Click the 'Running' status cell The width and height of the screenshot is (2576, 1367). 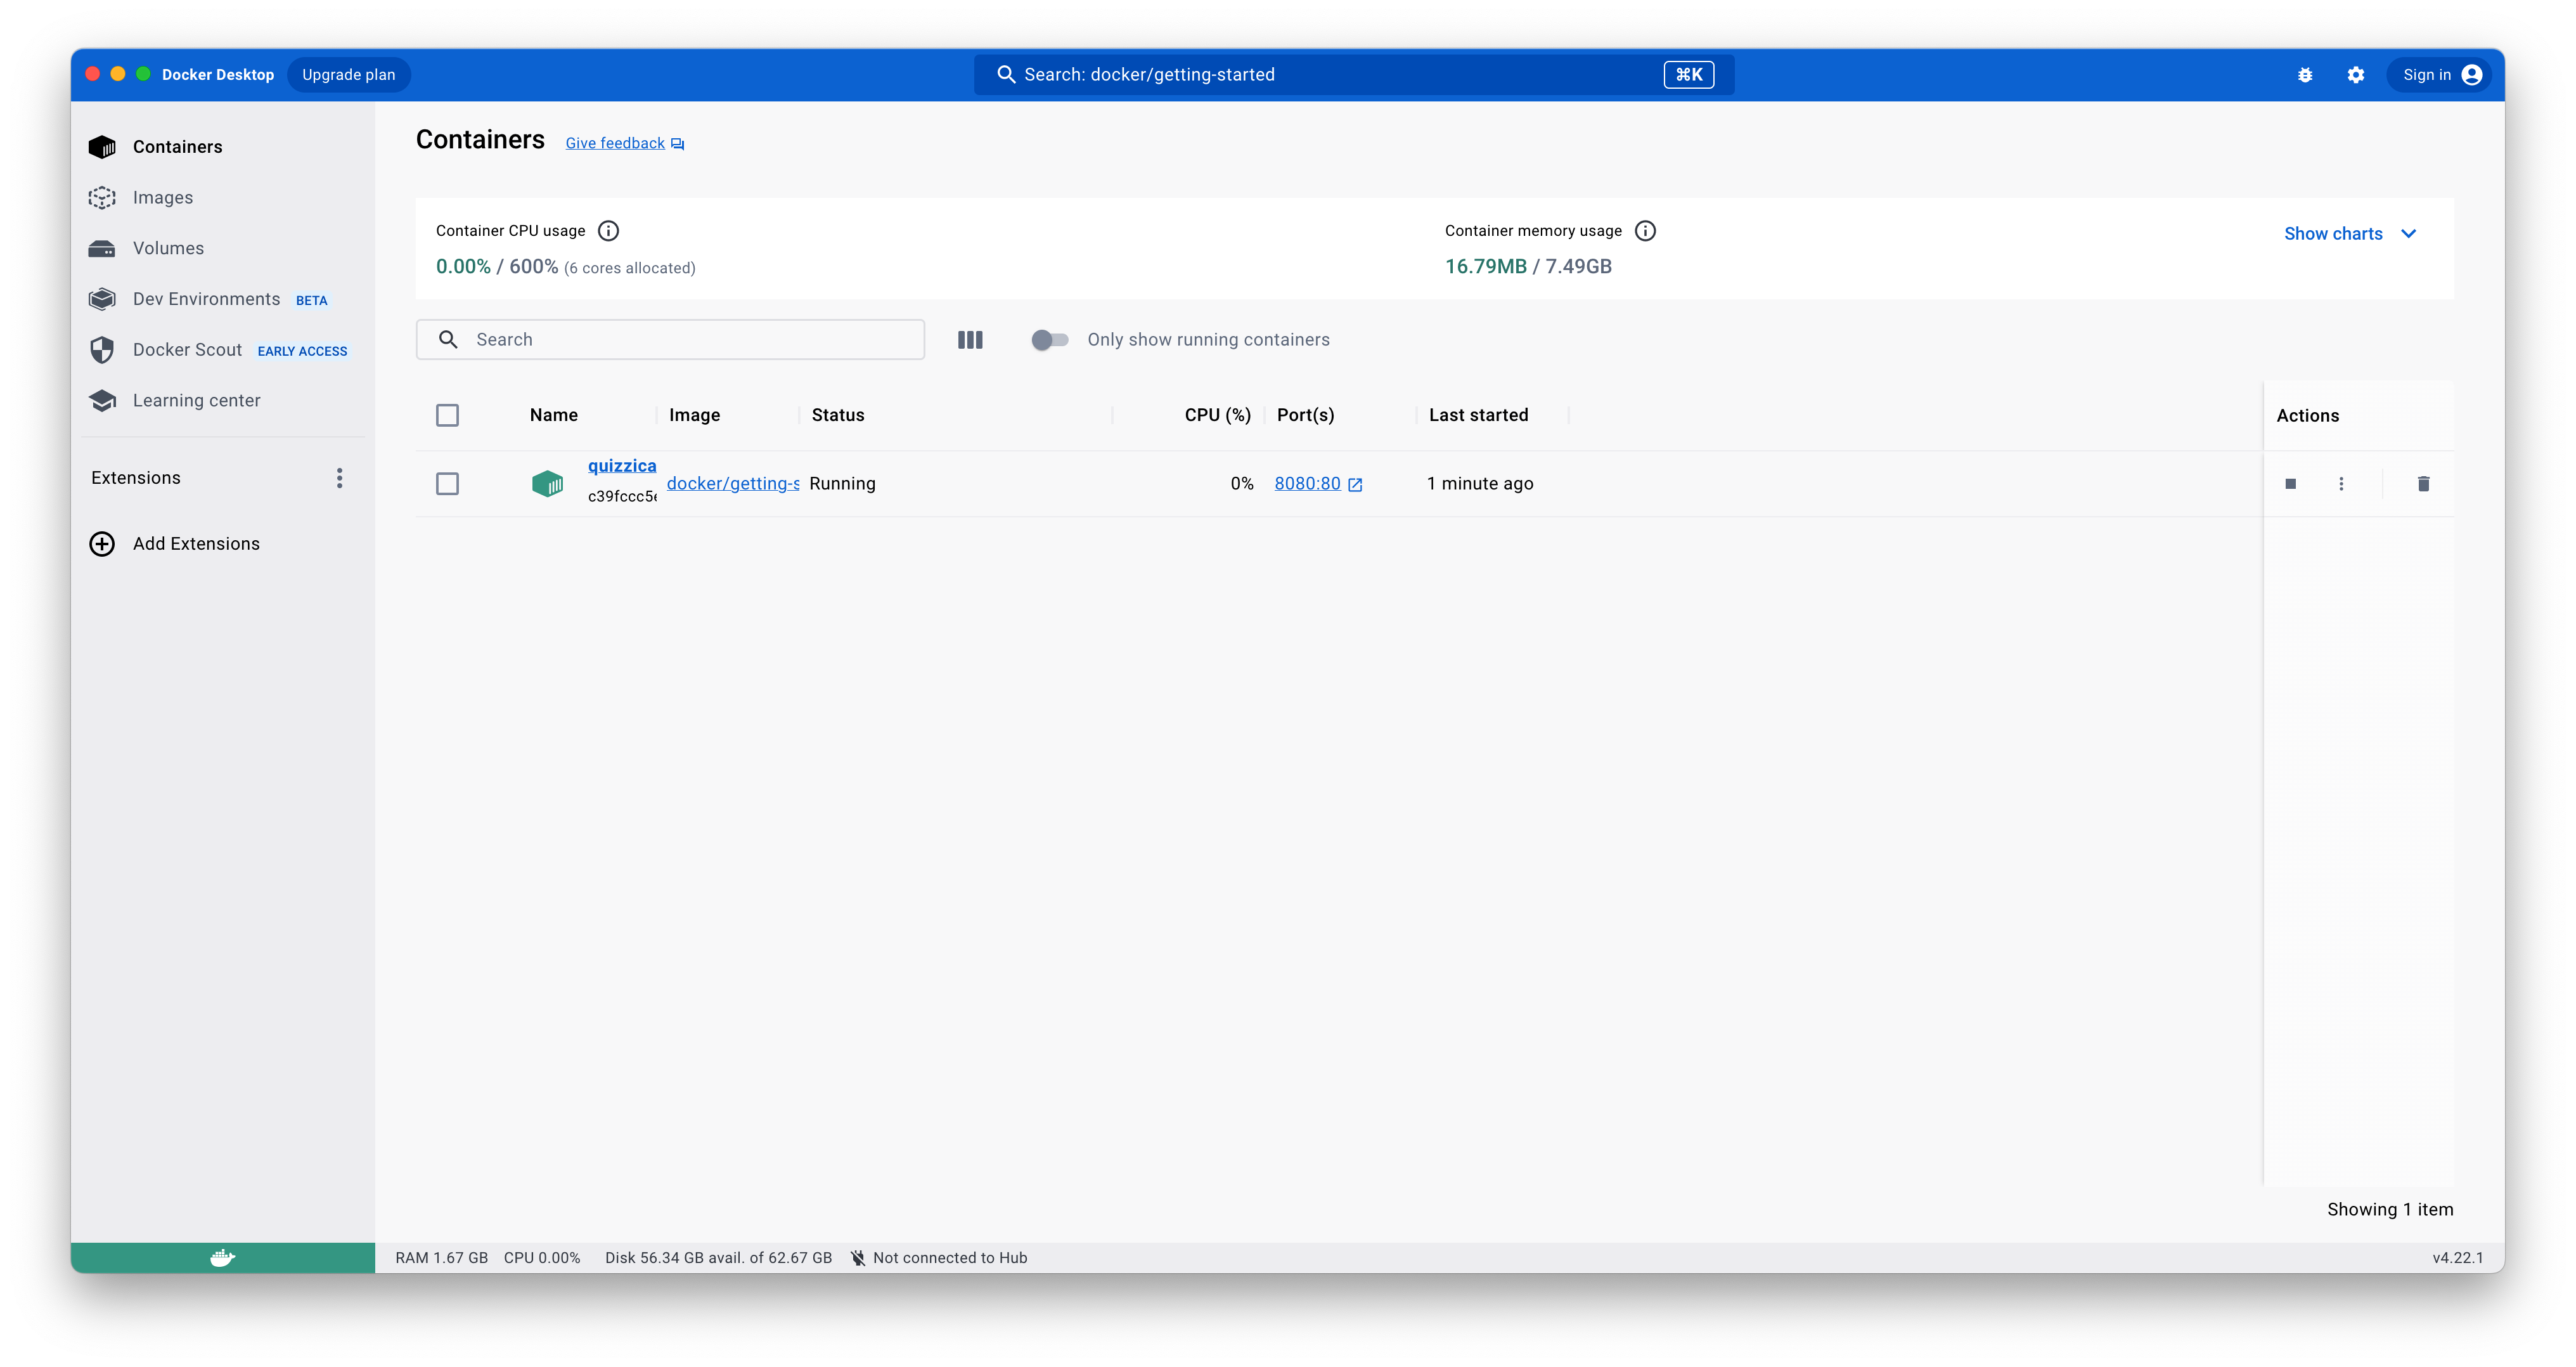click(x=842, y=484)
